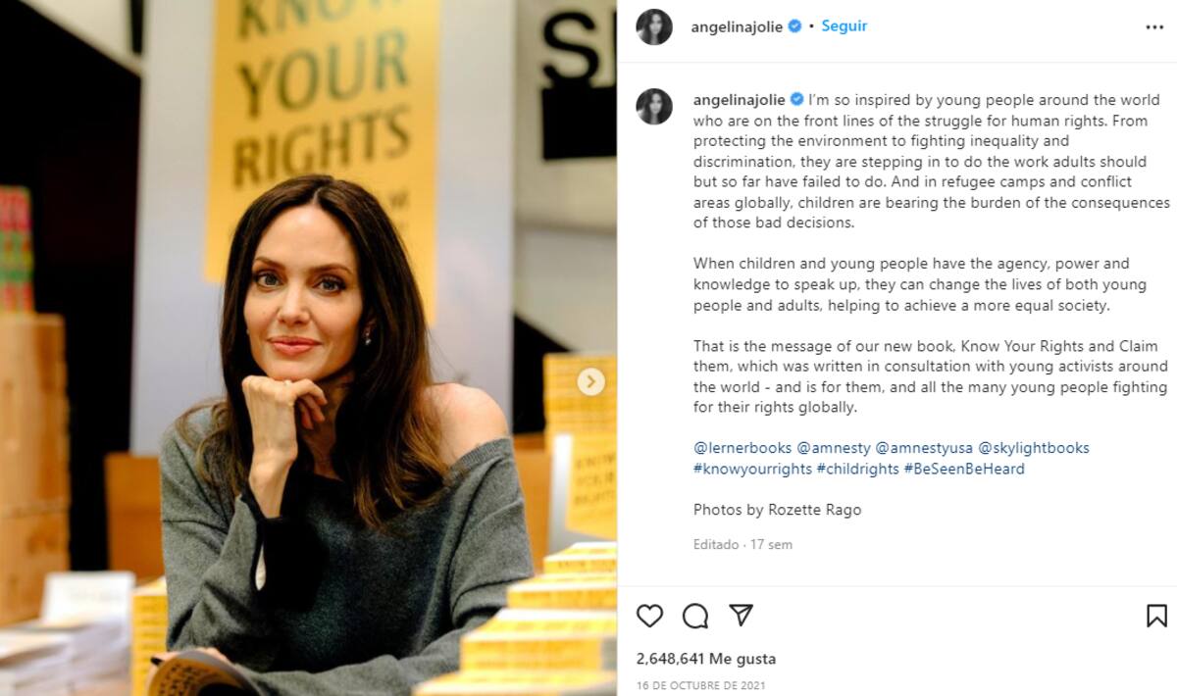1177x696 pixels.
Task: View who liked via 2,648,641 Me gusta
Action: point(705,659)
